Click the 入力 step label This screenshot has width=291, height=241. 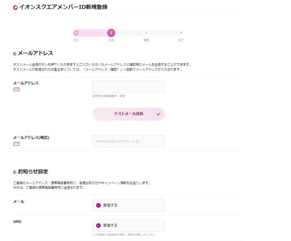pos(111,40)
